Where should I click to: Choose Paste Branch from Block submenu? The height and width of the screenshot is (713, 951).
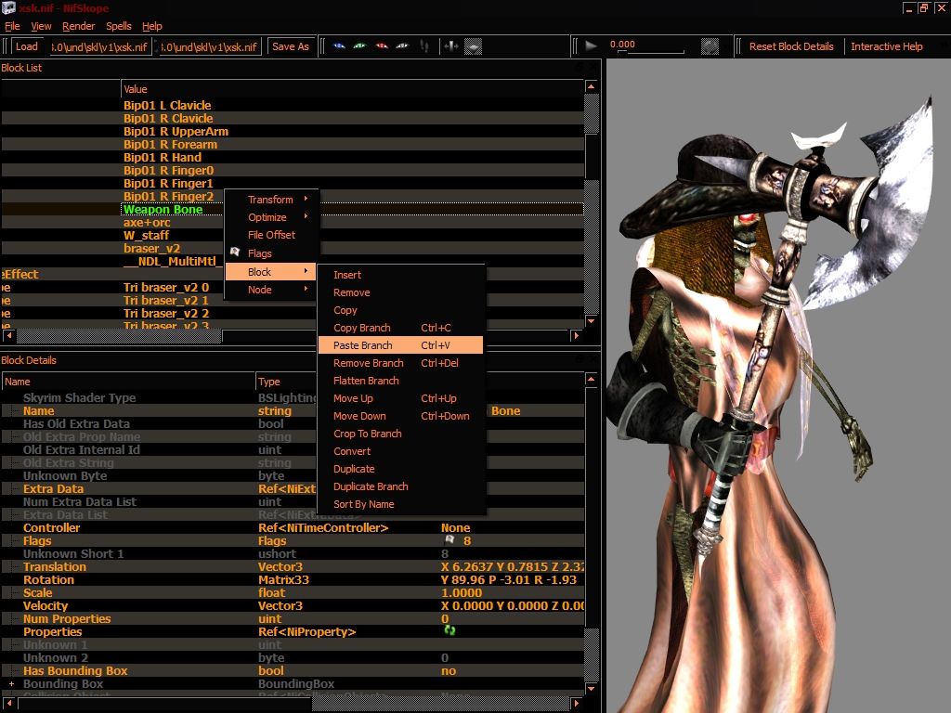[x=400, y=345]
